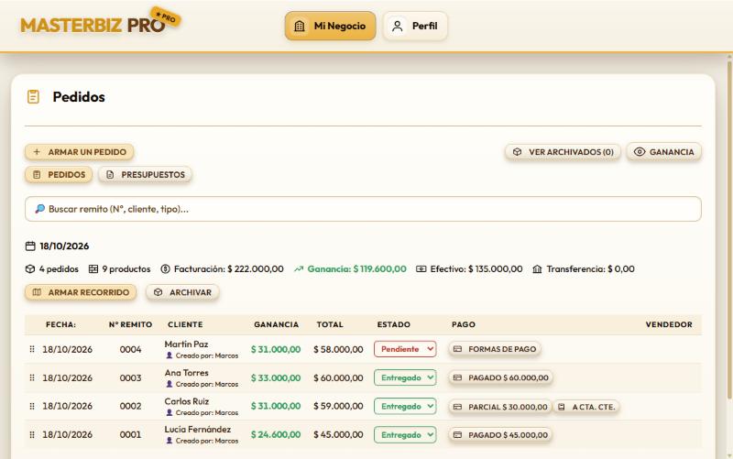Click the Ganancia column header

pos(277,324)
